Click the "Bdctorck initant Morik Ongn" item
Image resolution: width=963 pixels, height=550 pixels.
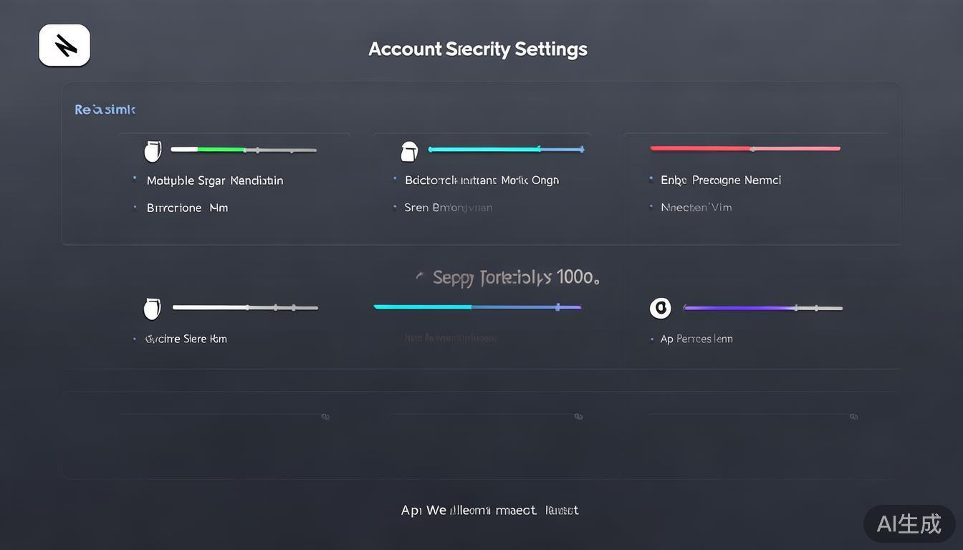pos(481,180)
